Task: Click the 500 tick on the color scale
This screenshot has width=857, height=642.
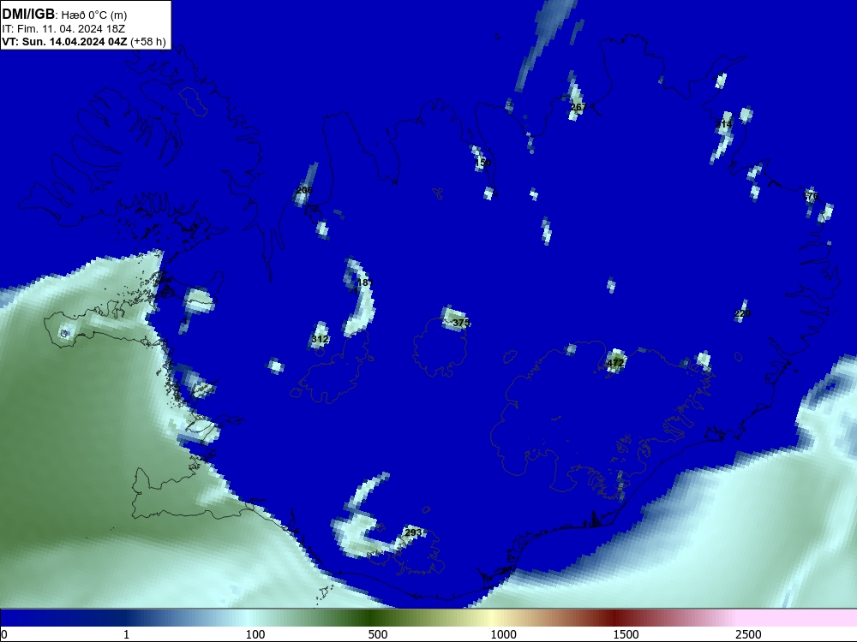Action: [x=378, y=634]
